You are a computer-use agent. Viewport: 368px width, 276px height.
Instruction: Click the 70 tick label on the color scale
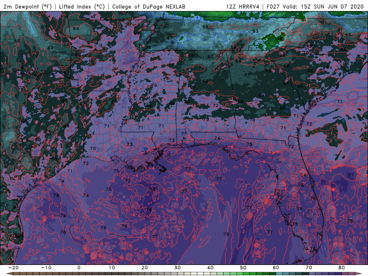pos(309,268)
